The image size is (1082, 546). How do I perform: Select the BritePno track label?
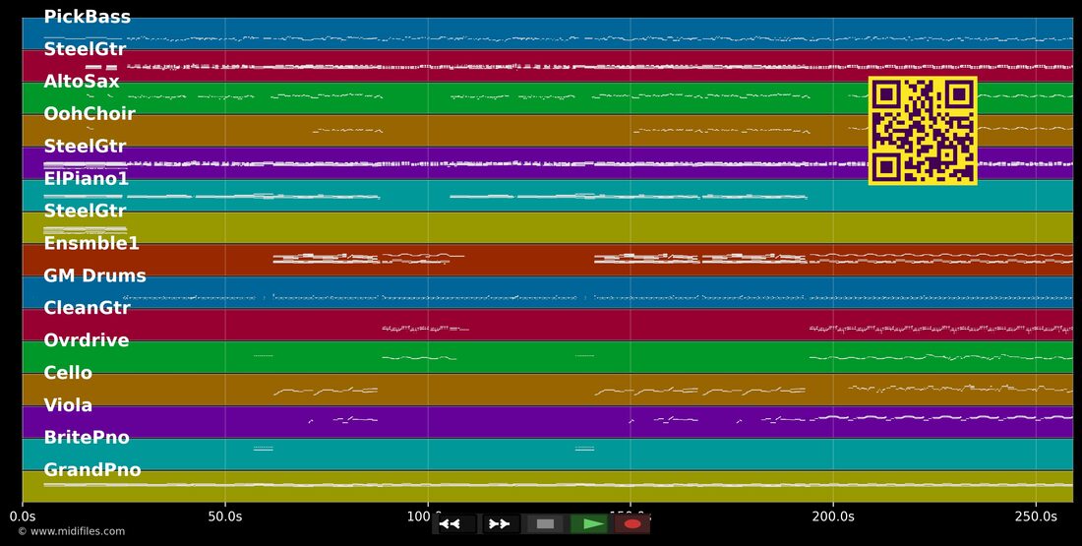87,438
